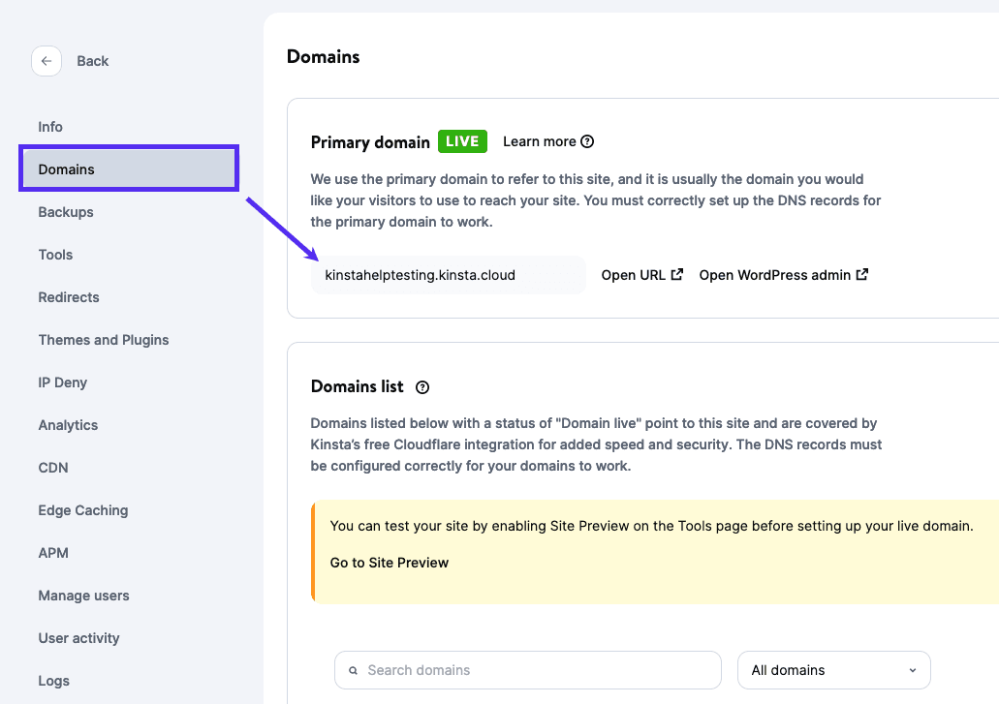The width and height of the screenshot is (999, 704).
Task: Click the Back arrow icon button
Action: (x=47, y=61)
